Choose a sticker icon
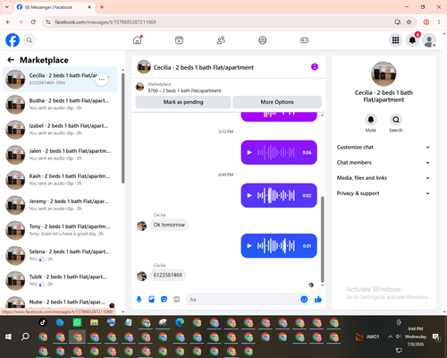The image size is (447, 358). coord(164,299)
